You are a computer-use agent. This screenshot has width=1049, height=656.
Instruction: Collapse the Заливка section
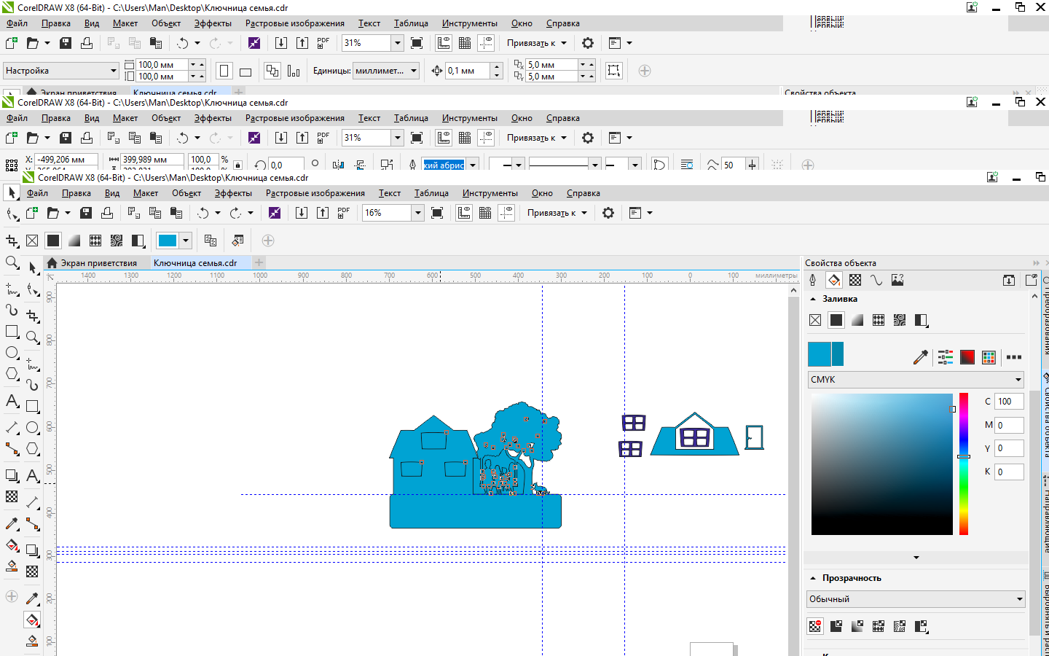click(x=813, y=299)
